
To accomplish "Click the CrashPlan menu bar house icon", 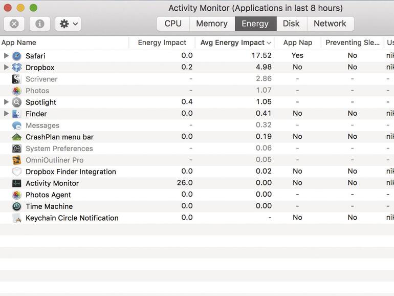I will point(17,137).
